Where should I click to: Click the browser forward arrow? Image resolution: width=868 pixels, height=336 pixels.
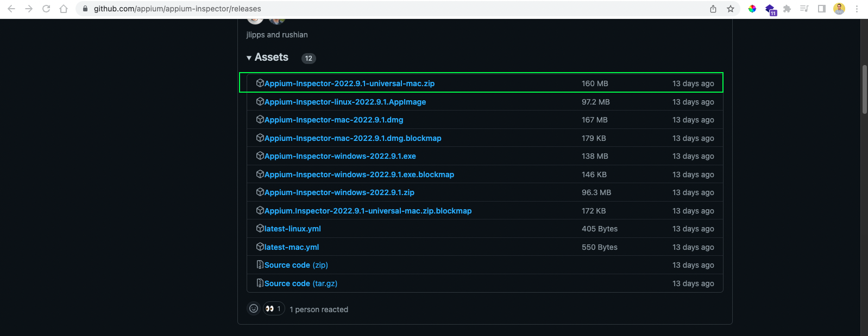29,9
